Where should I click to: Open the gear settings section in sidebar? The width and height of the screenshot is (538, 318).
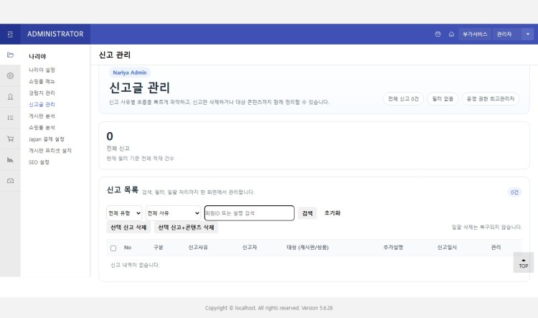[x=10, y=75]
